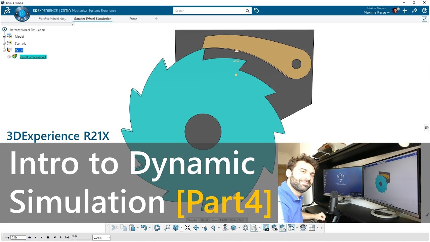Switch to Ratchet Wheel Assy tab
Screen dimensions: 430x242
[52, 19]
